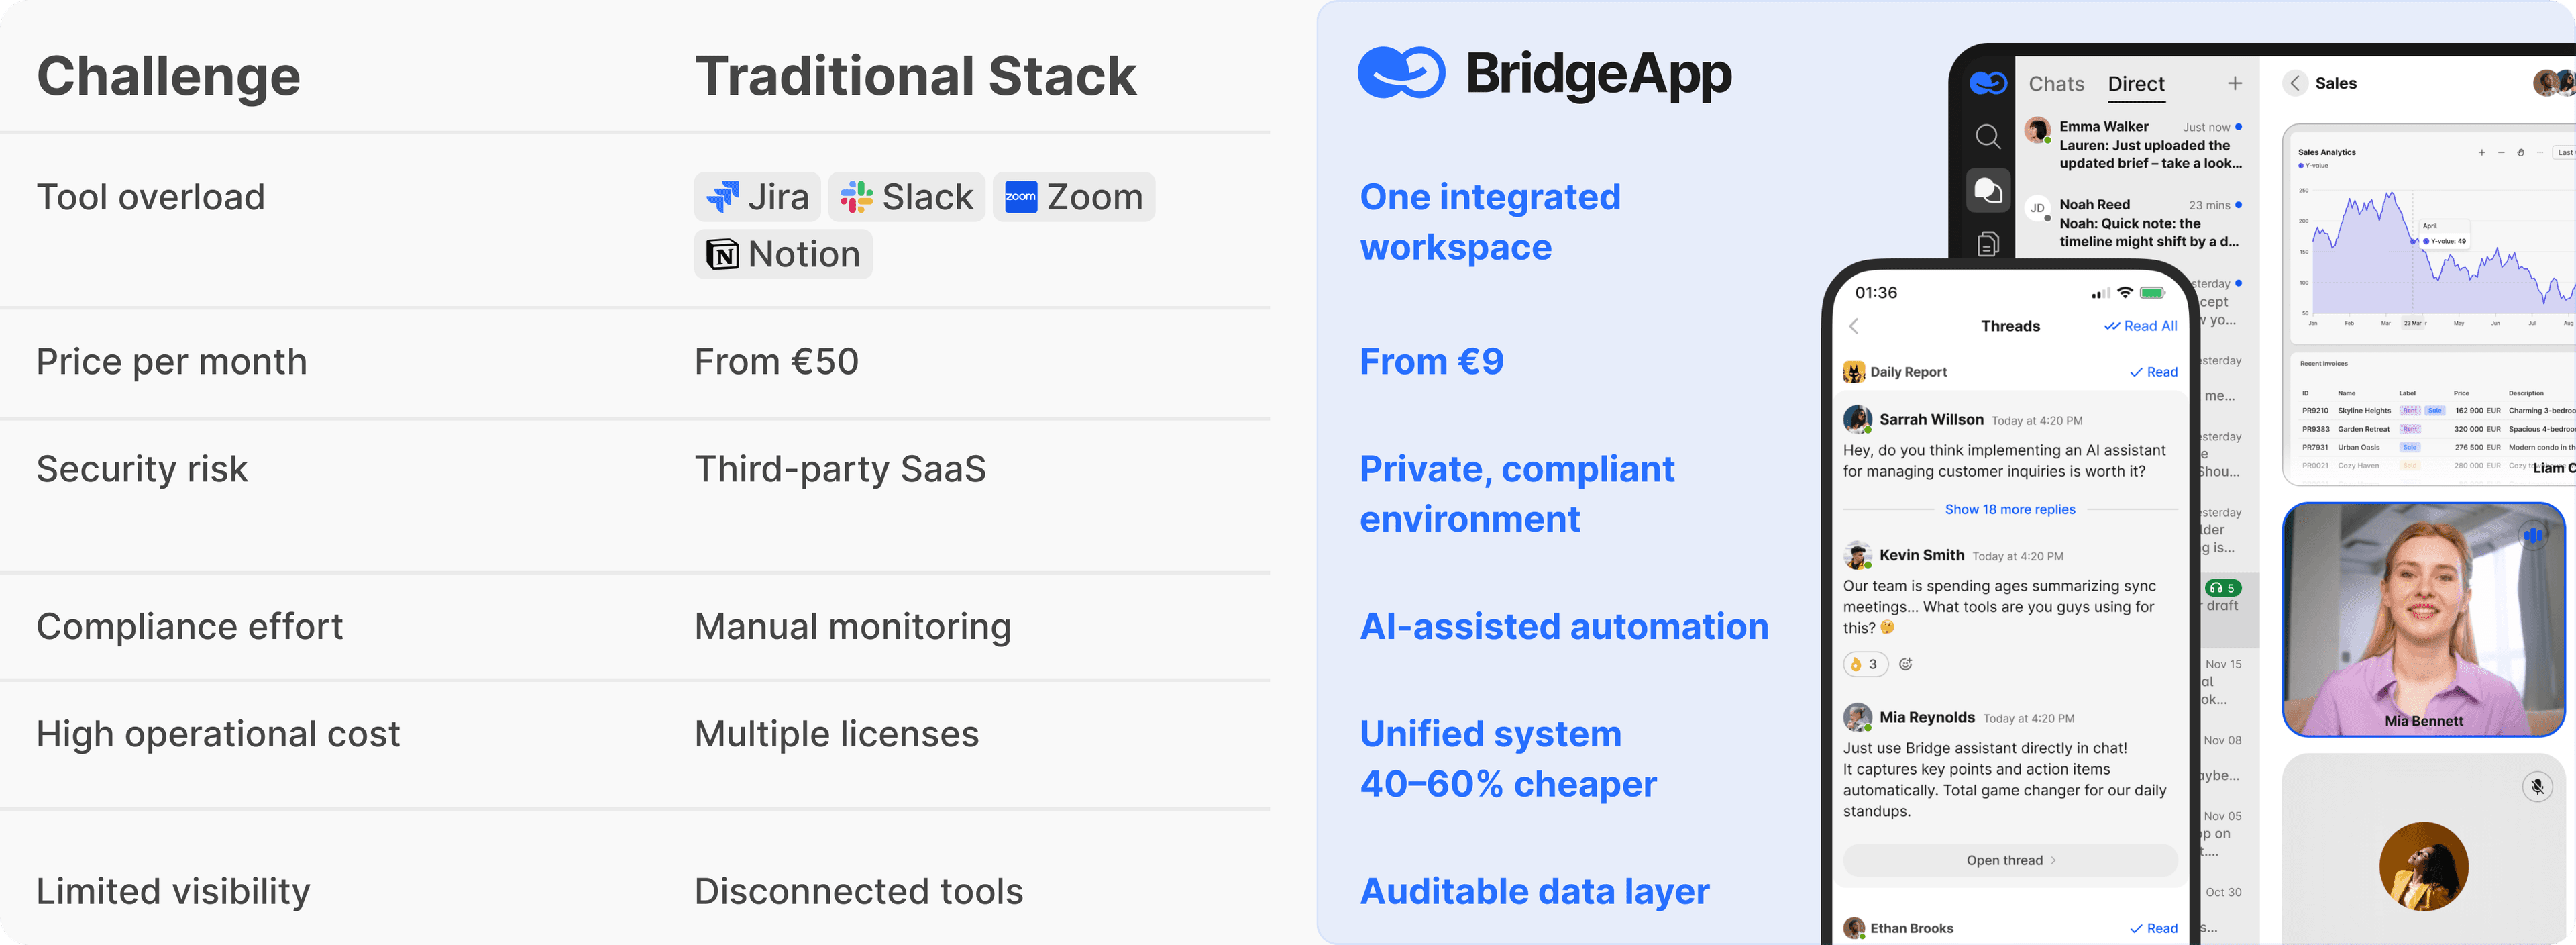
Task: Open the Last period dropdown on Sales Analytics
Action: click(x=2565, y=153)
